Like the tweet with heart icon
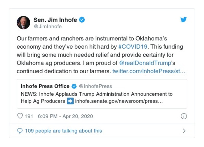Screen dimensions: 204x147 (20, 116)
